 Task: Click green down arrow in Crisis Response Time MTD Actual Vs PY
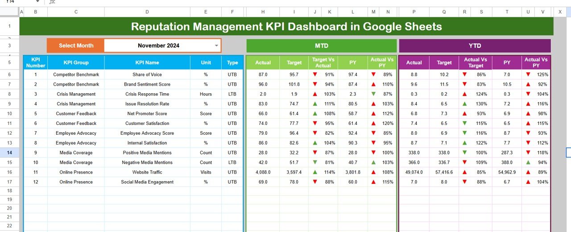(374, 94)
